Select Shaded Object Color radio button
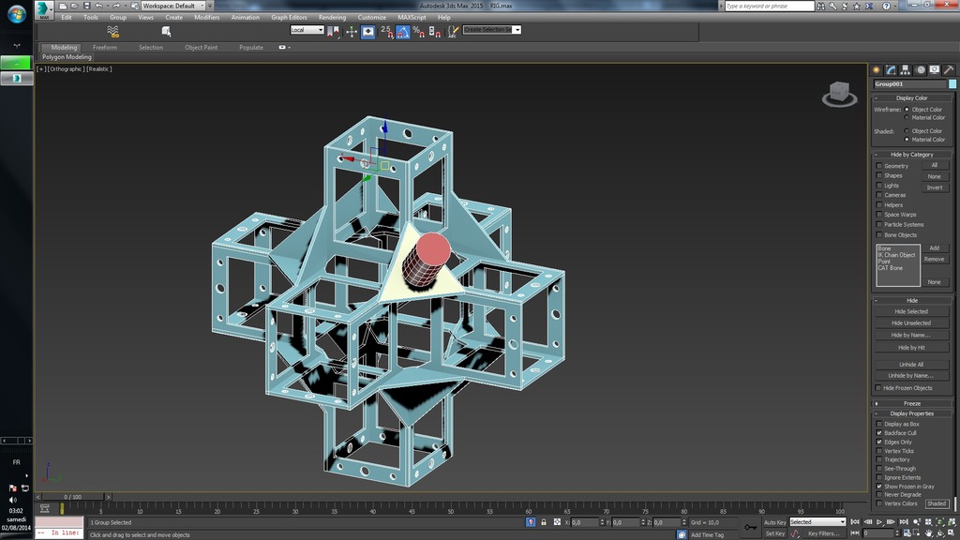The height and width of the screenshot is (540, 960). click(907, 131)
